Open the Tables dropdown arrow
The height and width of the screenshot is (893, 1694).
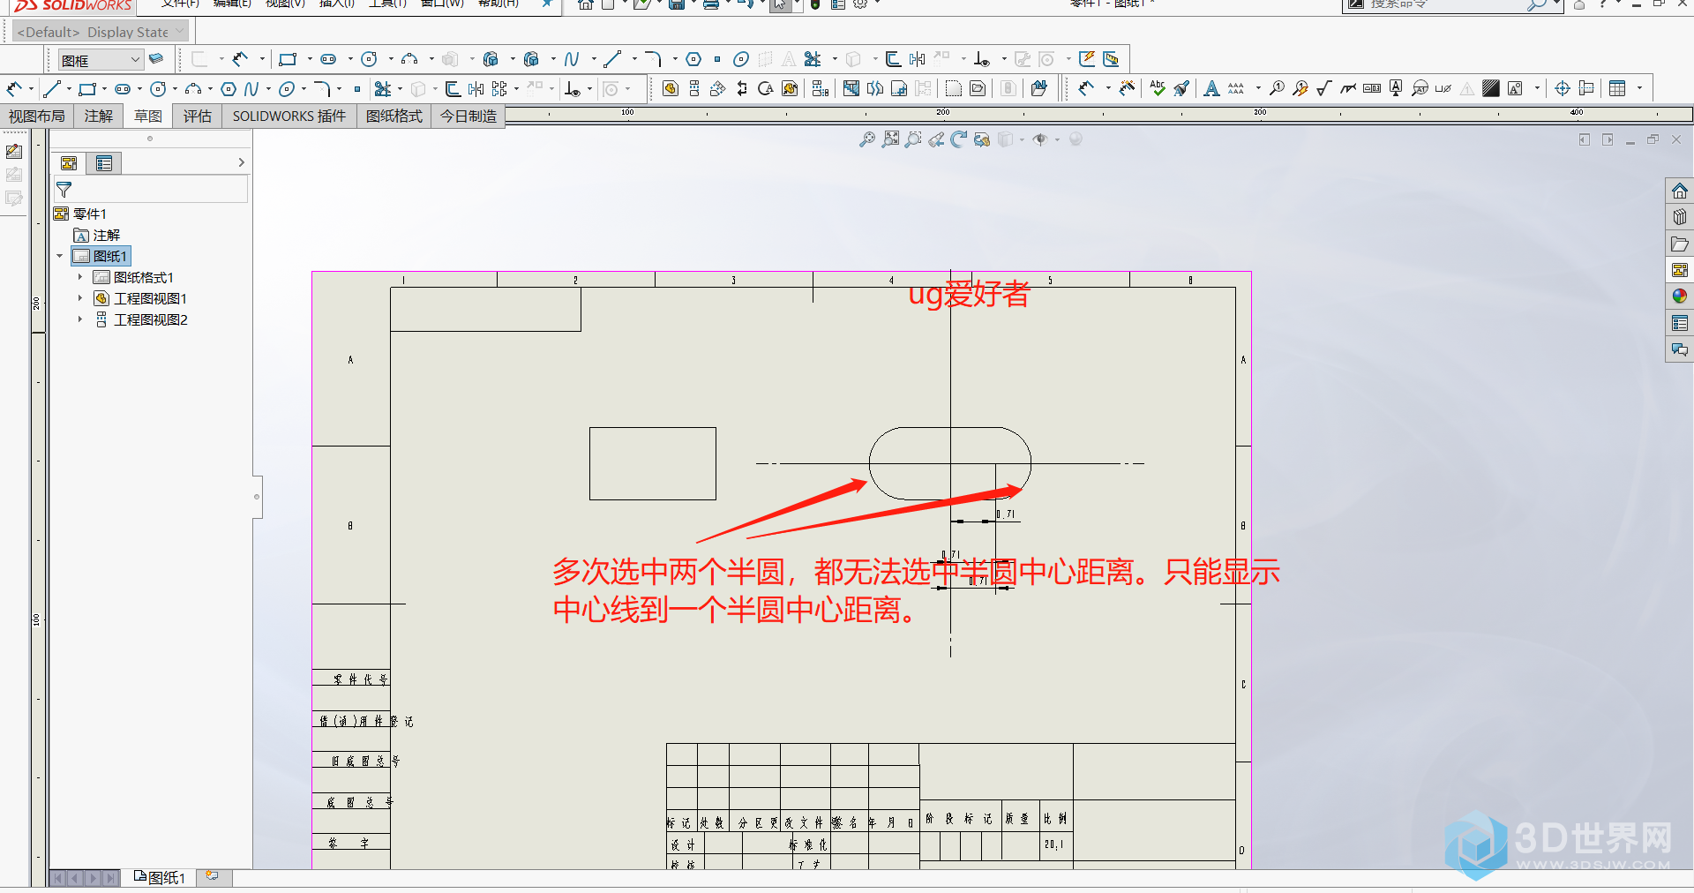(1639, 88)
